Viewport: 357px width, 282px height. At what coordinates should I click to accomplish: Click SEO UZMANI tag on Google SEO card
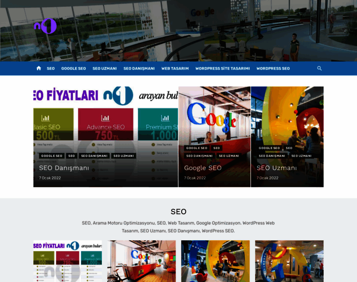tap(229, 156)
